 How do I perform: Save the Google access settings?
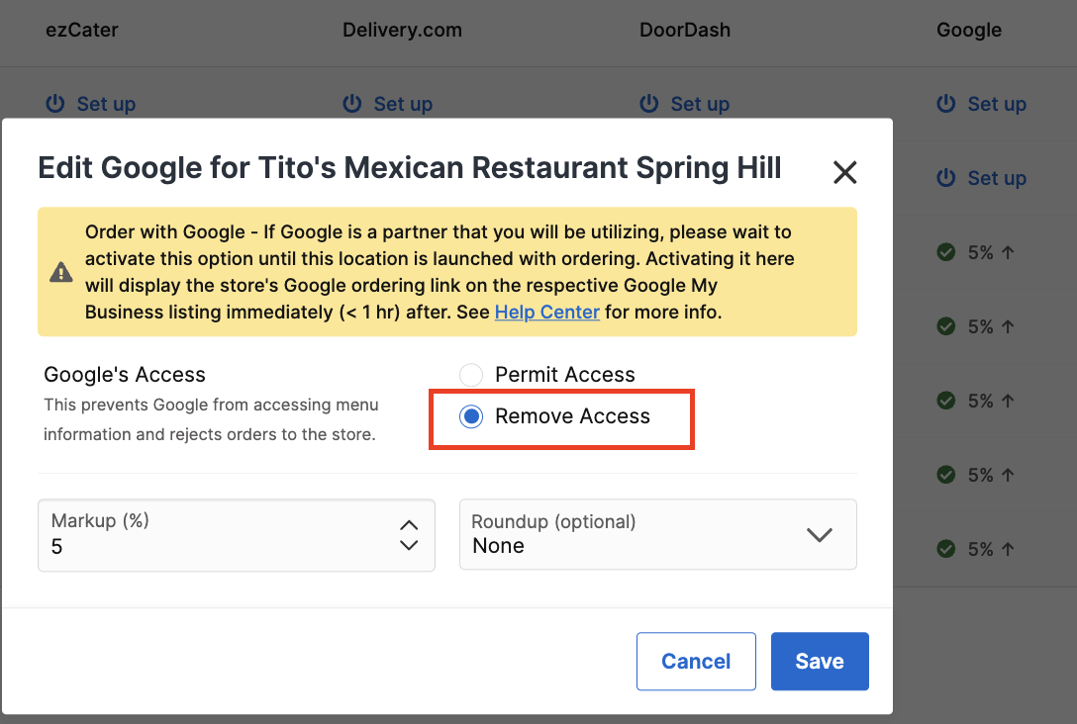point(820,661)
